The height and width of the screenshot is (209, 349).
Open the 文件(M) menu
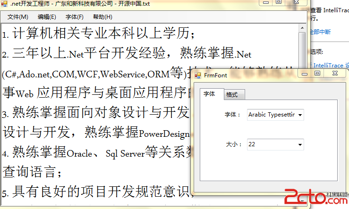[x=17, y=17]
